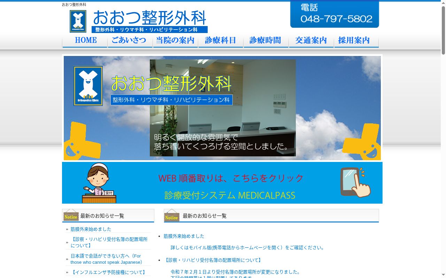Click the blue logo badge on the slideshow
Screen dimensions: 446x278
click(x=88, y=86)
